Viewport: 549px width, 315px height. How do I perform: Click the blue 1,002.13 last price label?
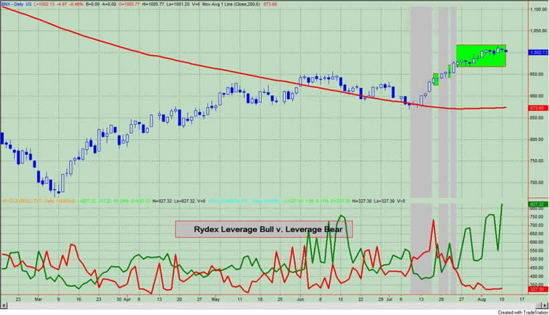click(x=538, y=52)
